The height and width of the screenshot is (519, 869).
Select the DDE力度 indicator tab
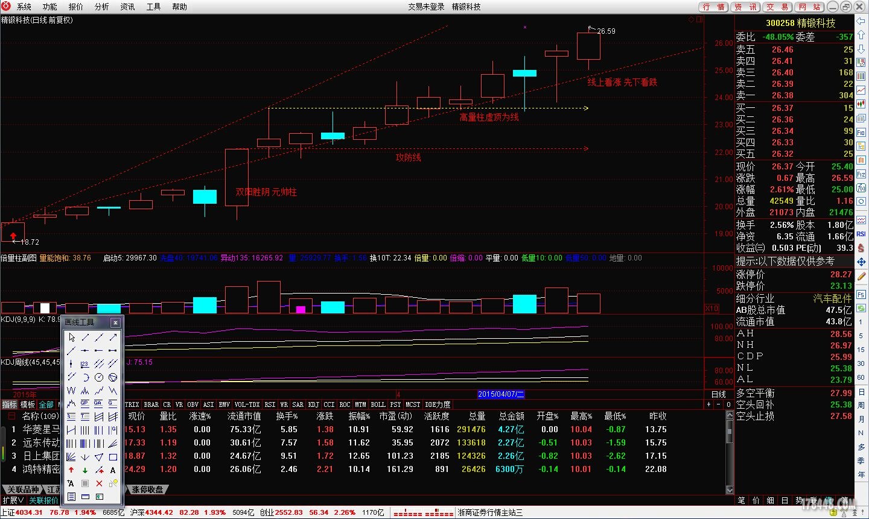click(x=438, y=404)
